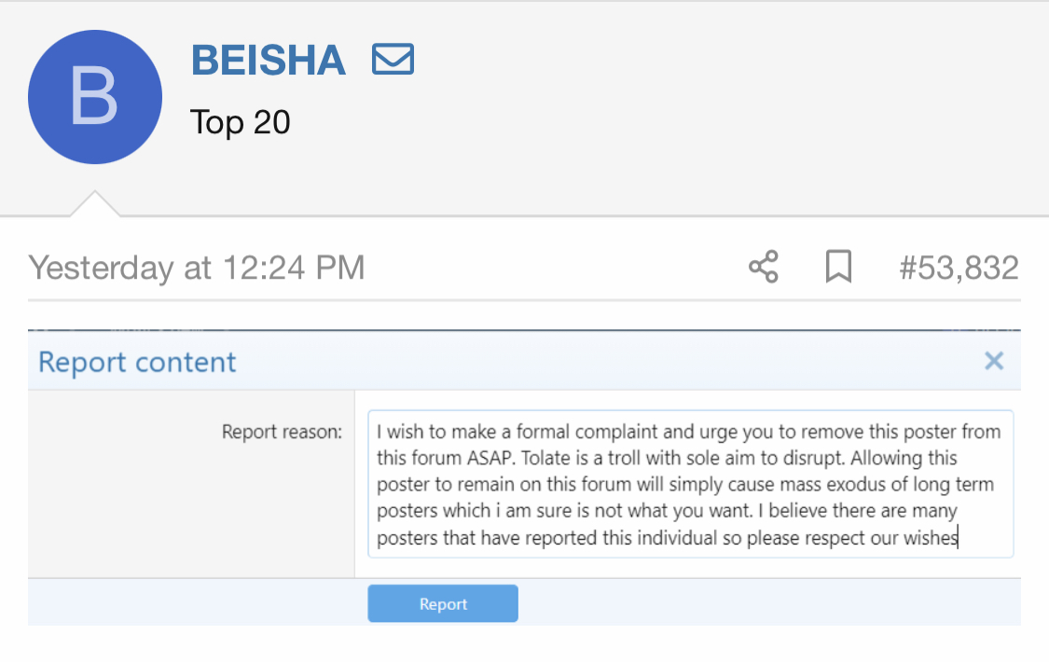This screenshot has height=662, width=1049.
Task: Close the Report content dialog
Action: click(x=994, y=361)
